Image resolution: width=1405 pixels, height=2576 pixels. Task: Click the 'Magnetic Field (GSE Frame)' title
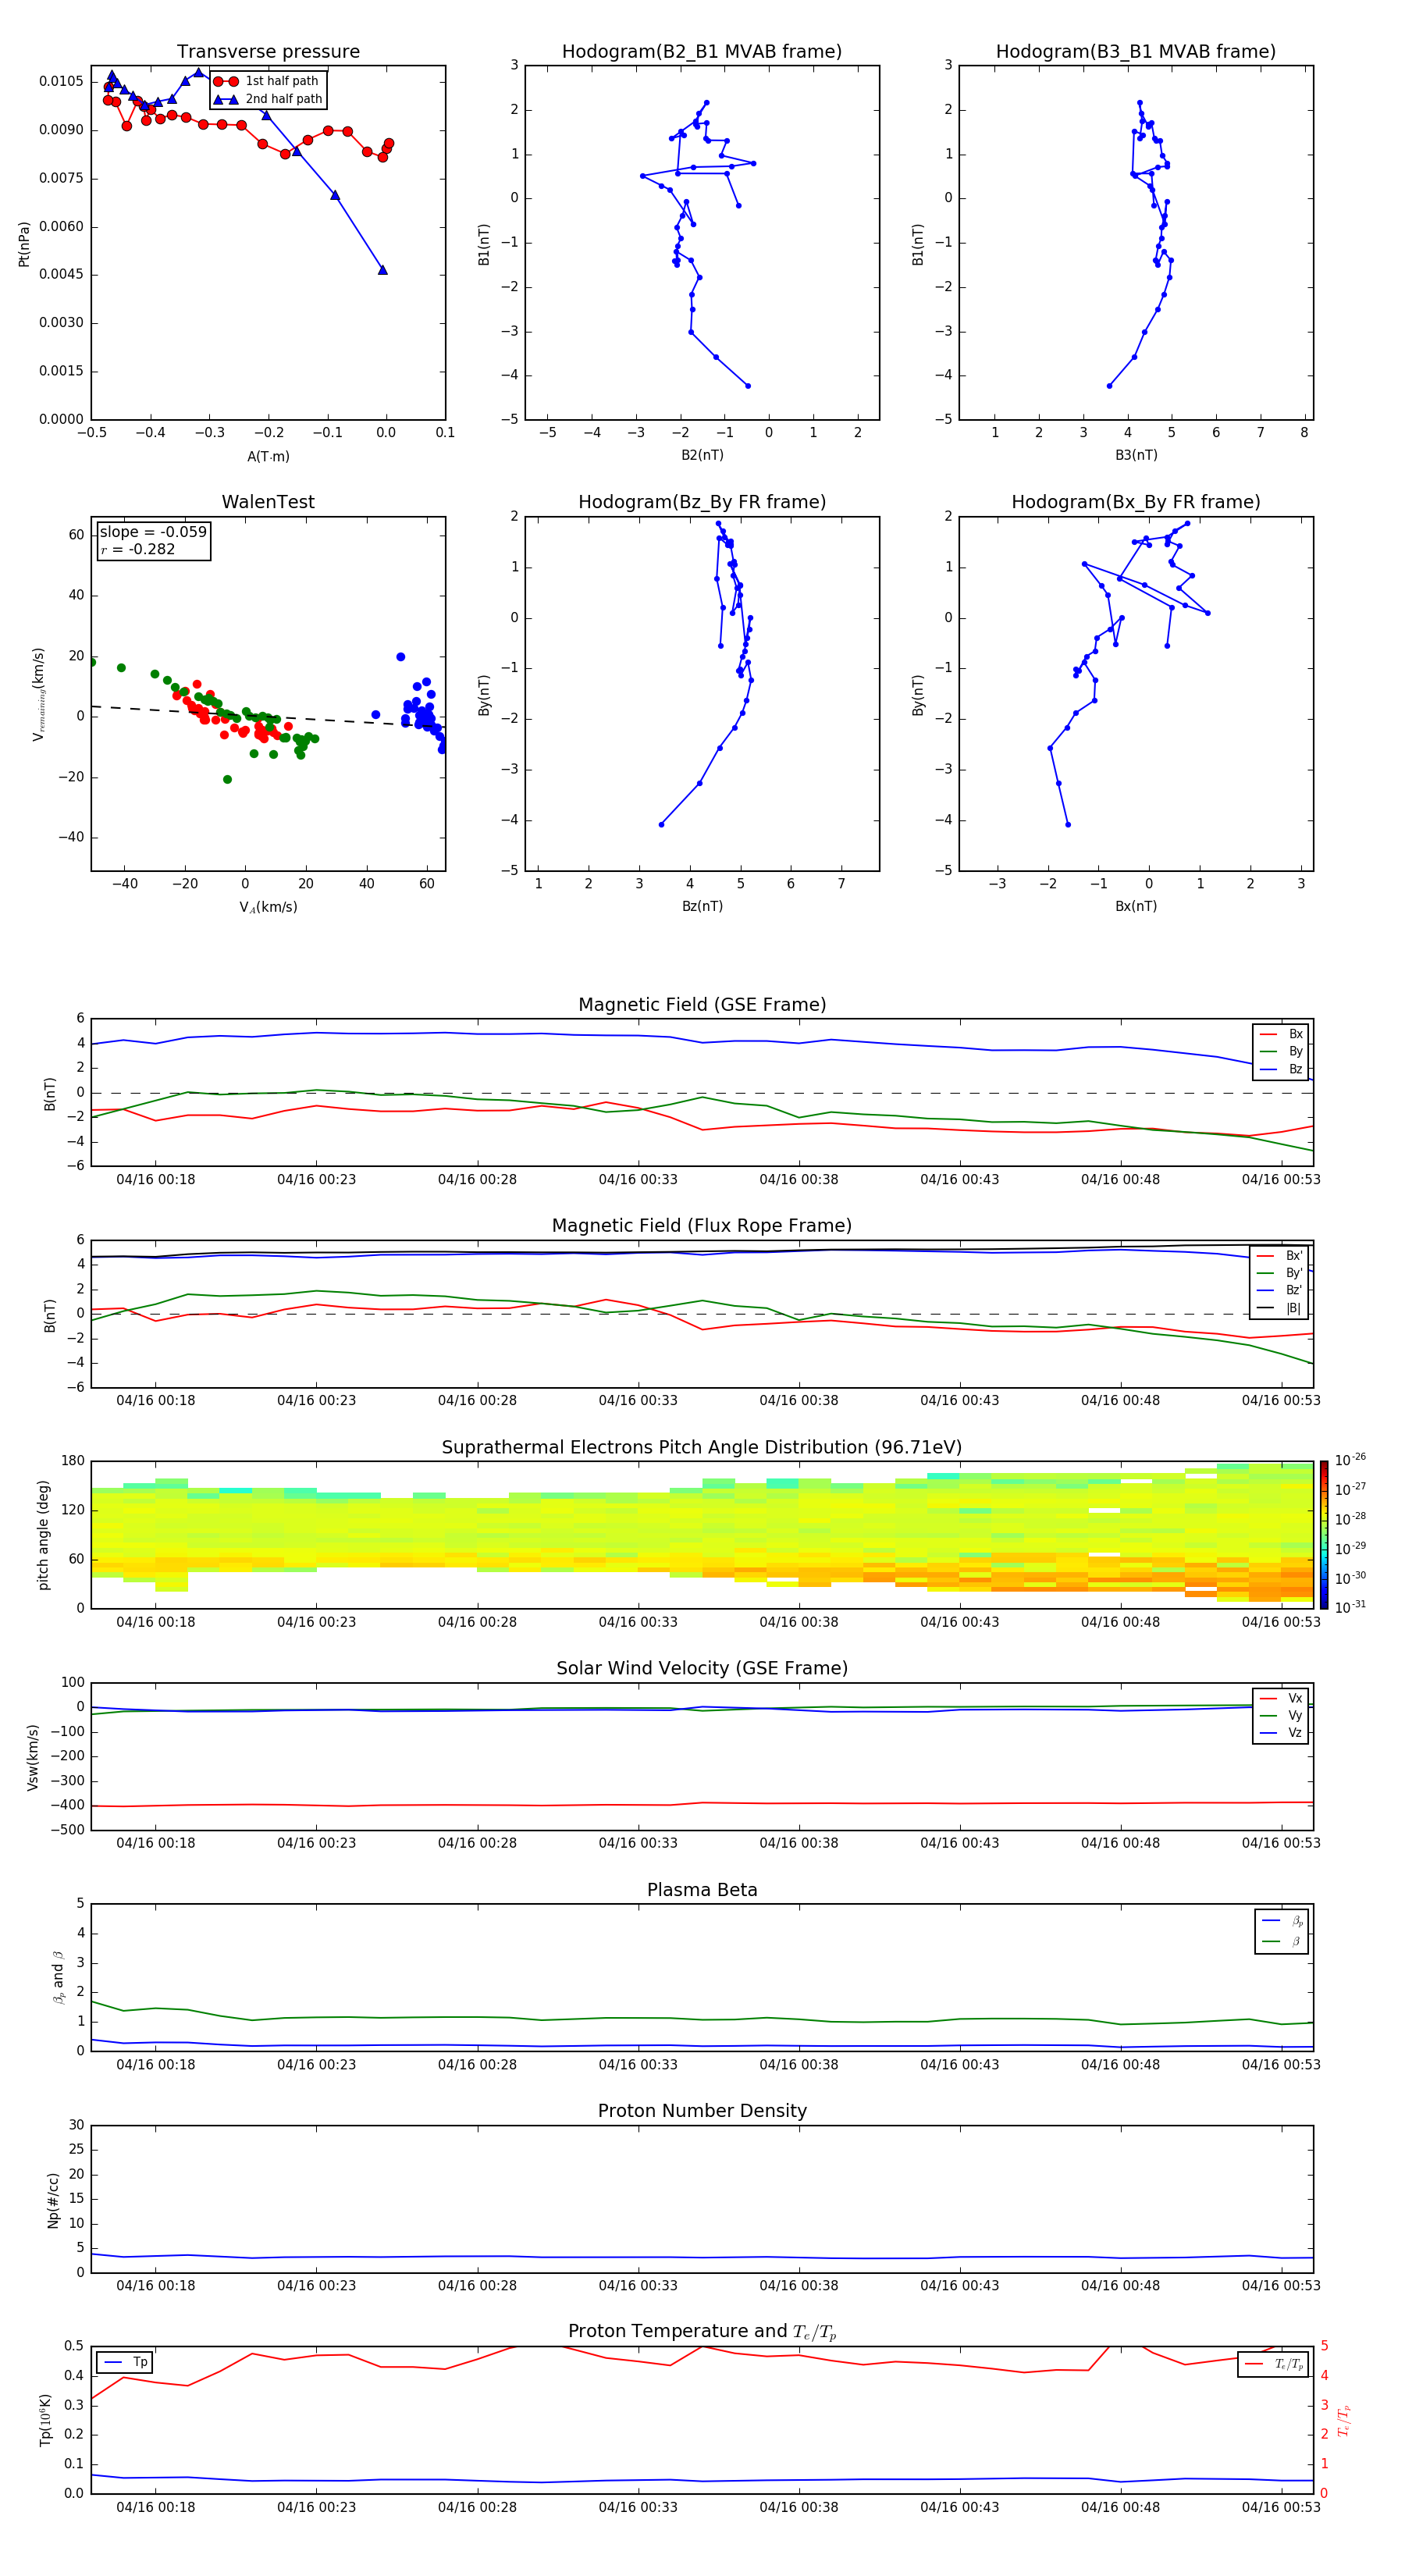(x=702, y=1005)
